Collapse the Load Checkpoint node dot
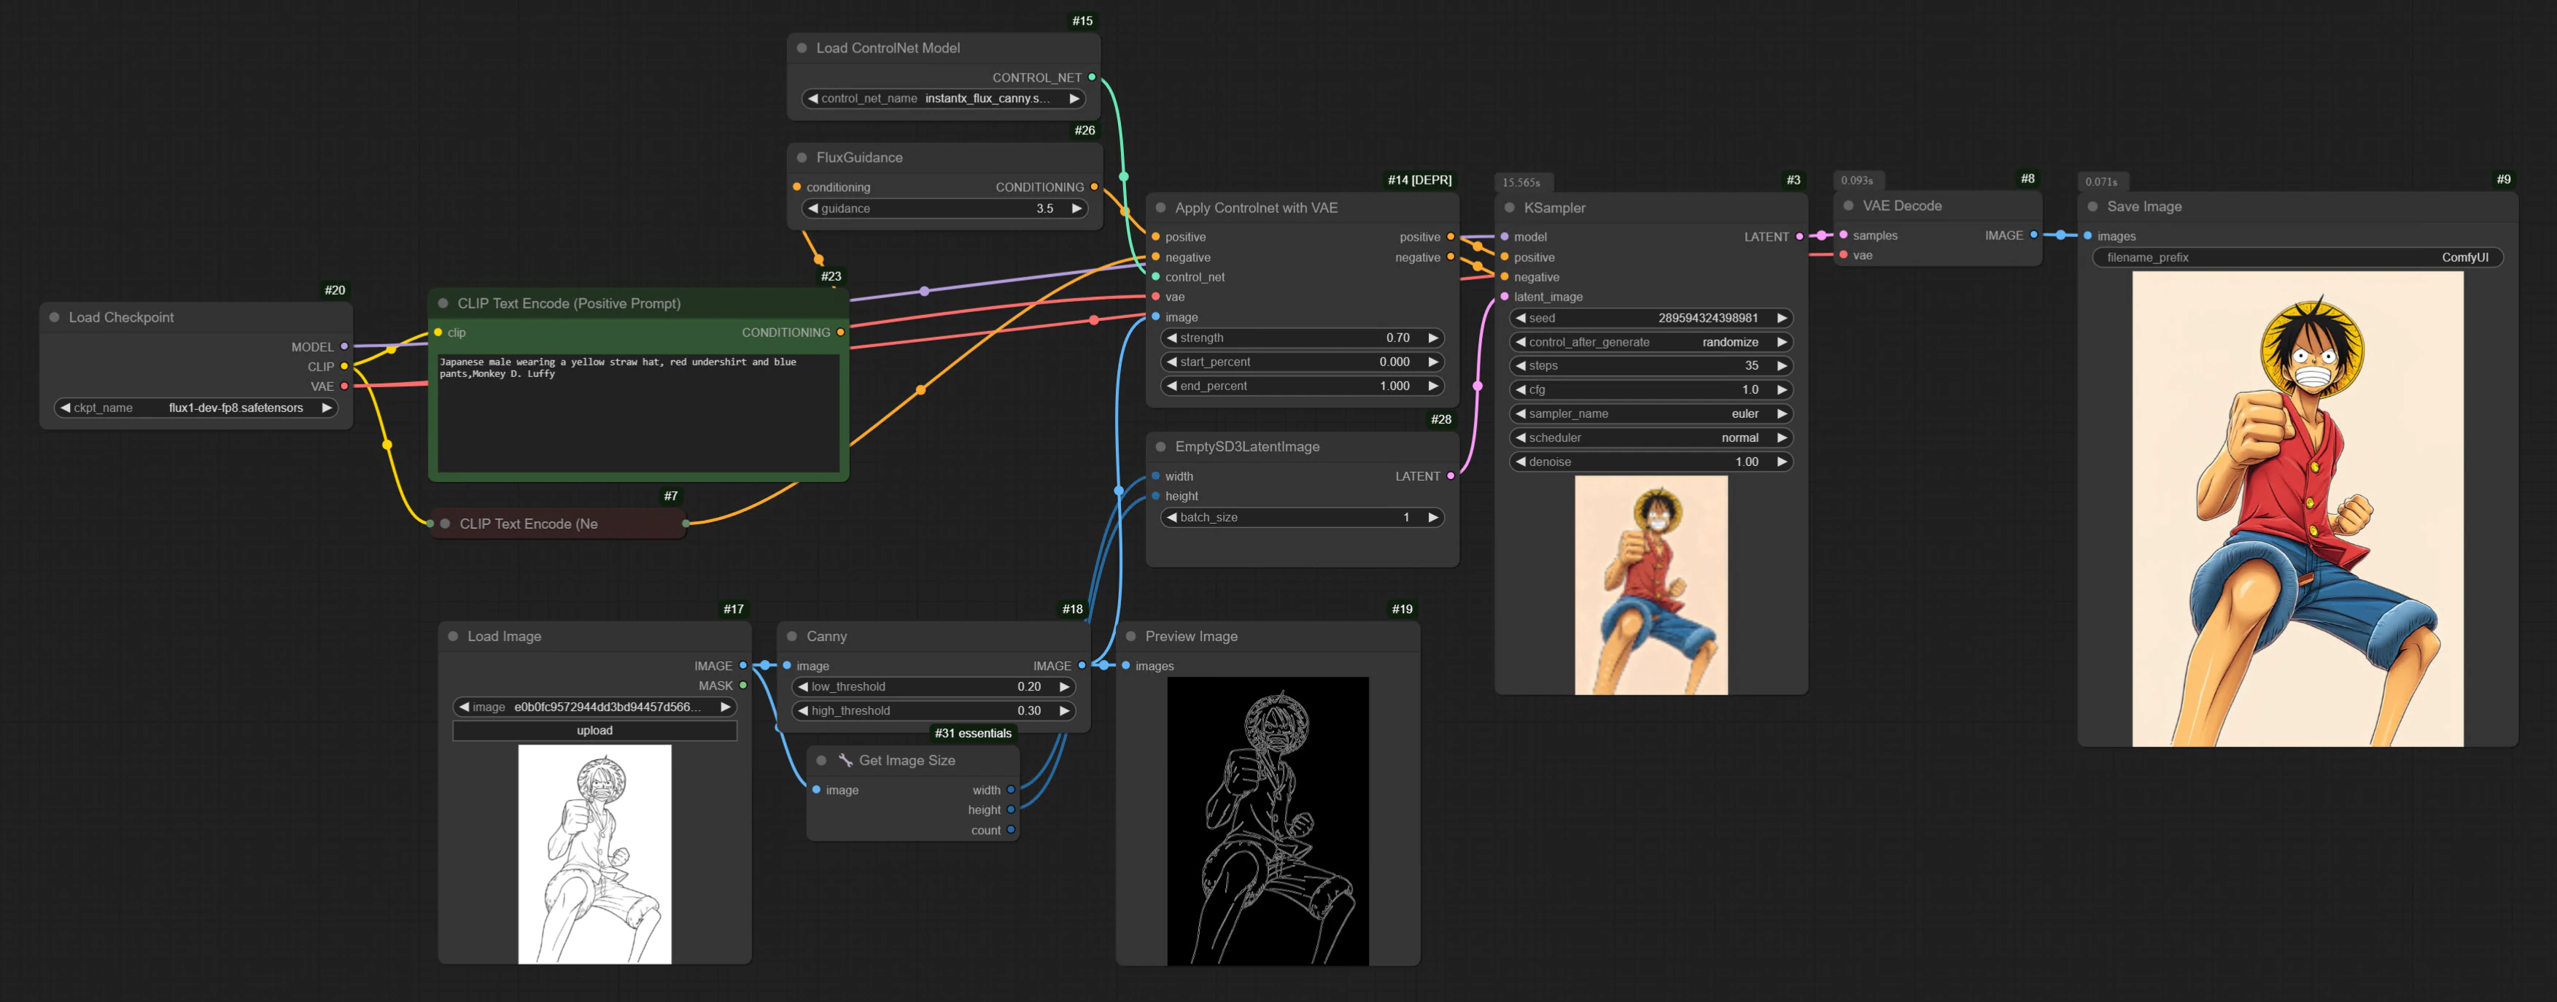This screenshot has width=2557, height=1002. pos(55,317)
